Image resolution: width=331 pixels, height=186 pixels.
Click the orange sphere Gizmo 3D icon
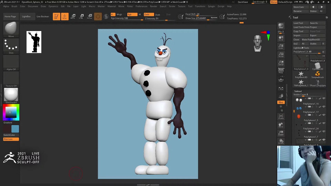(98, 17)
